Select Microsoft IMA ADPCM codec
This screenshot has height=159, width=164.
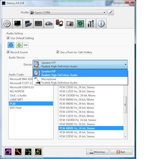[21, 79]
